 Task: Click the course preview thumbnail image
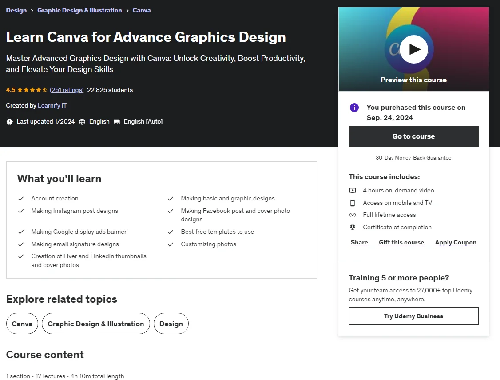(x=413, y=49)
